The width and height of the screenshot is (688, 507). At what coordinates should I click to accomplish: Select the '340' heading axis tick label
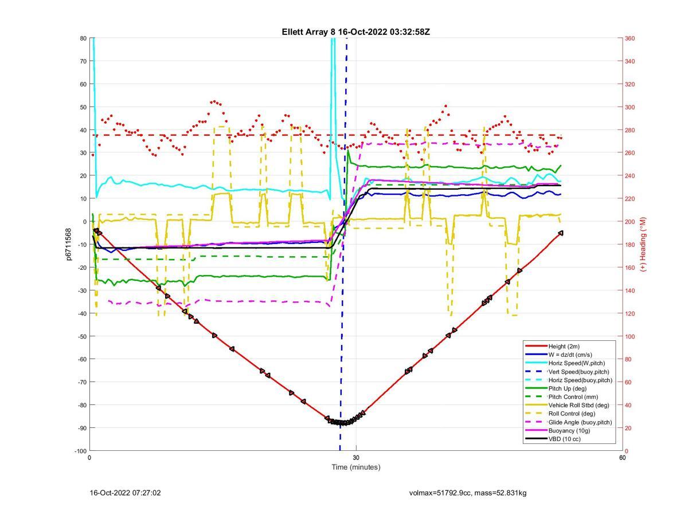[x=630, y=61]
